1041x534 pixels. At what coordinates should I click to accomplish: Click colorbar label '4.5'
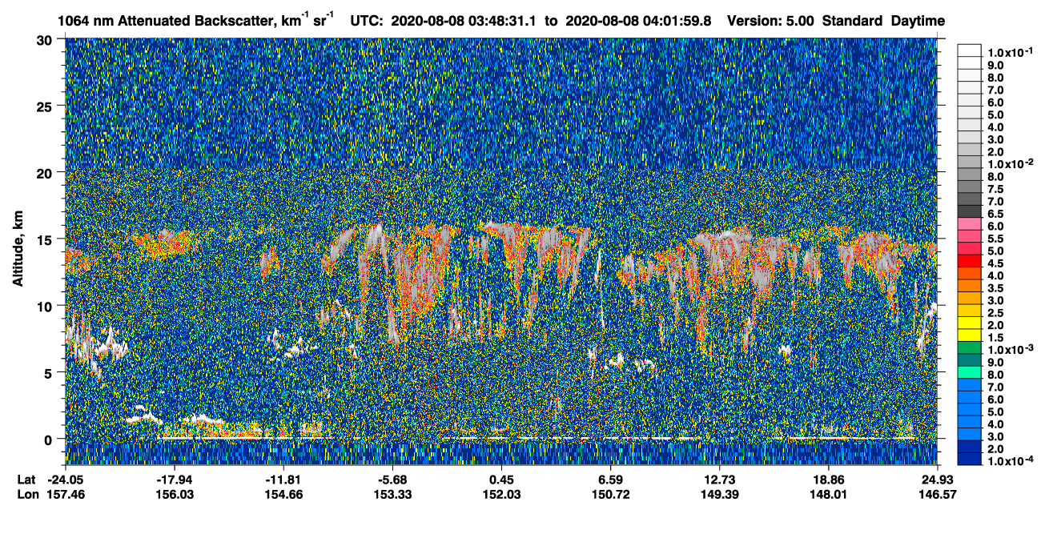(x=995, y=263)
